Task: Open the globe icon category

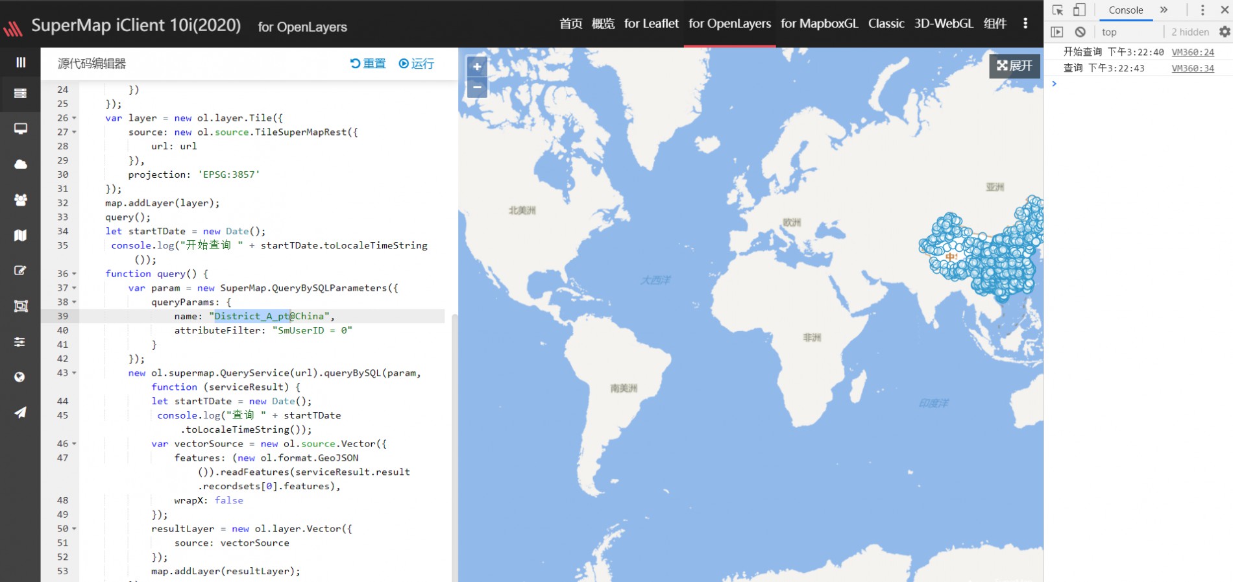Action: click(20, 377)
